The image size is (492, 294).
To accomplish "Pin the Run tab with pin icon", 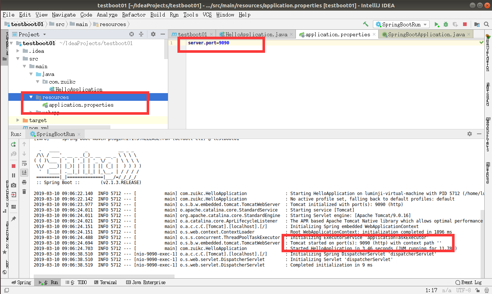I will 14,218.
